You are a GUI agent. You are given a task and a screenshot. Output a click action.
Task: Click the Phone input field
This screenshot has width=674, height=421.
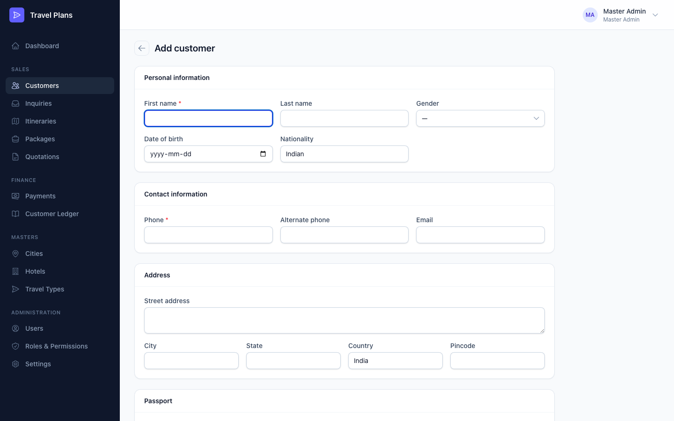coord(208,235)
